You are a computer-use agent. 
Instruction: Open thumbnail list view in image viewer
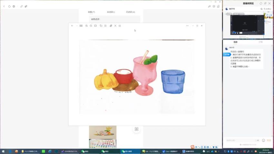pyautogui.click(x=81, y=26)
